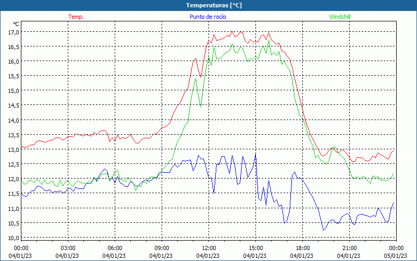
Task: Select the blue "Punto de rocío" legend label
Action: tap(207, 17)
